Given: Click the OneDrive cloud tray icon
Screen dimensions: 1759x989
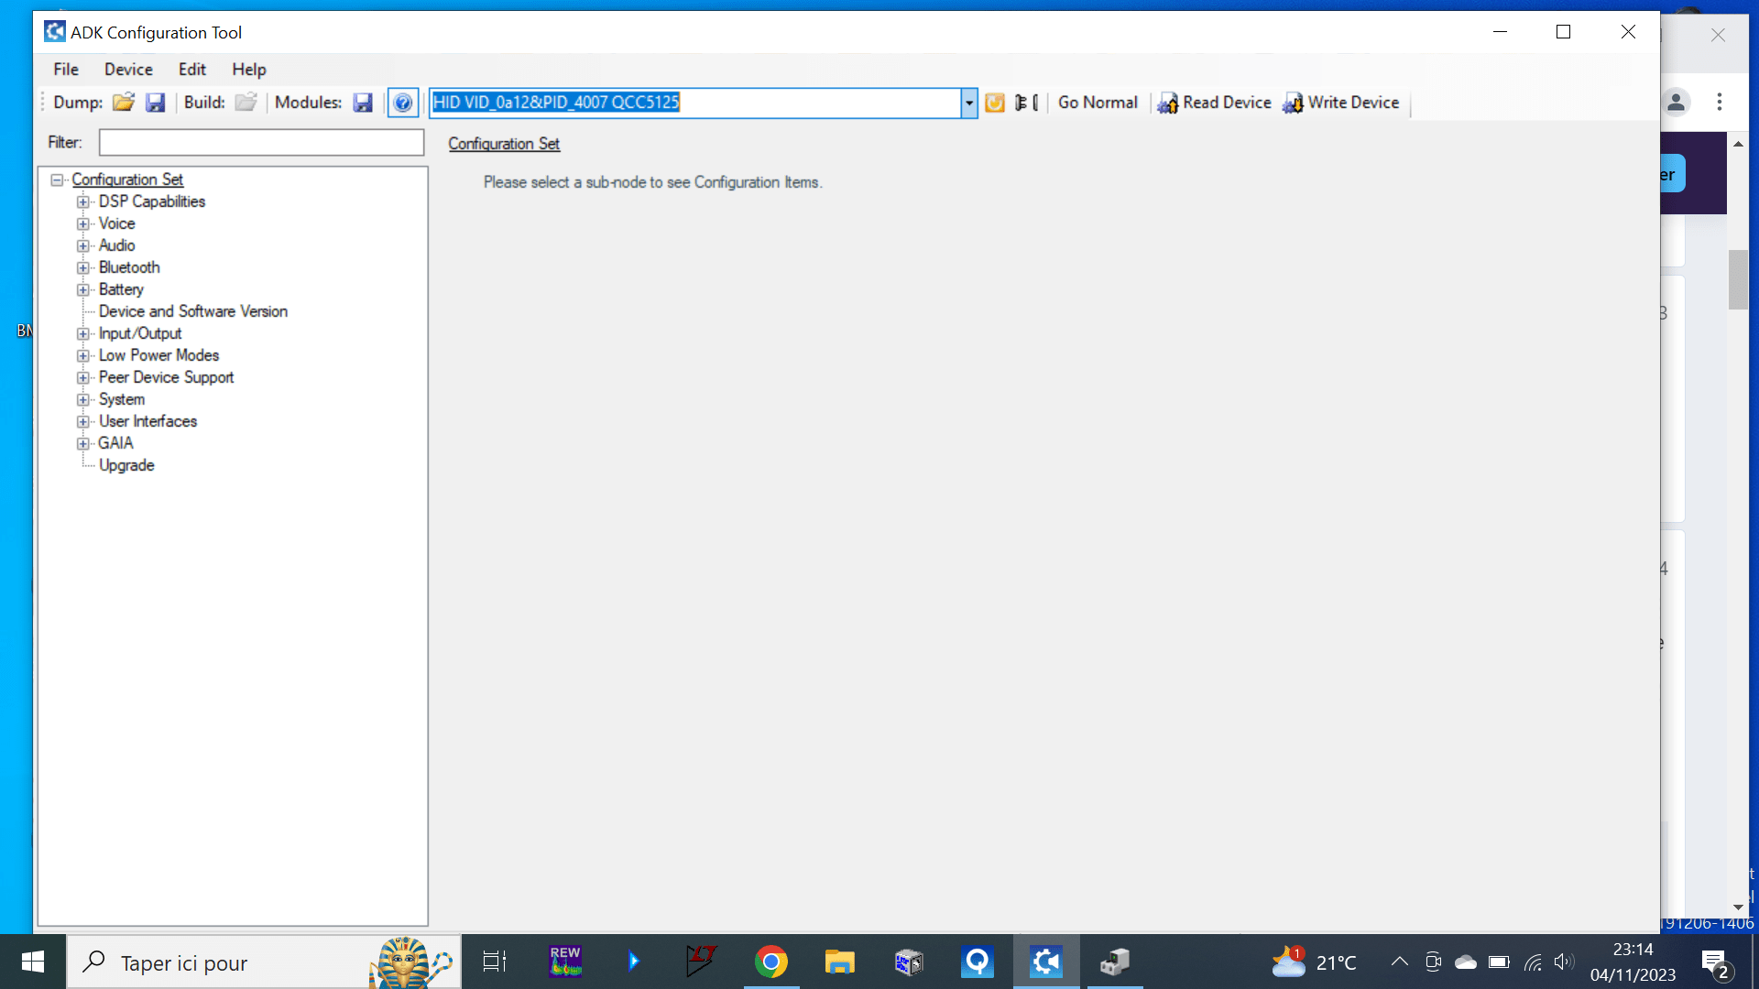Looking at the screenshot, I should tap(1466, 962).
